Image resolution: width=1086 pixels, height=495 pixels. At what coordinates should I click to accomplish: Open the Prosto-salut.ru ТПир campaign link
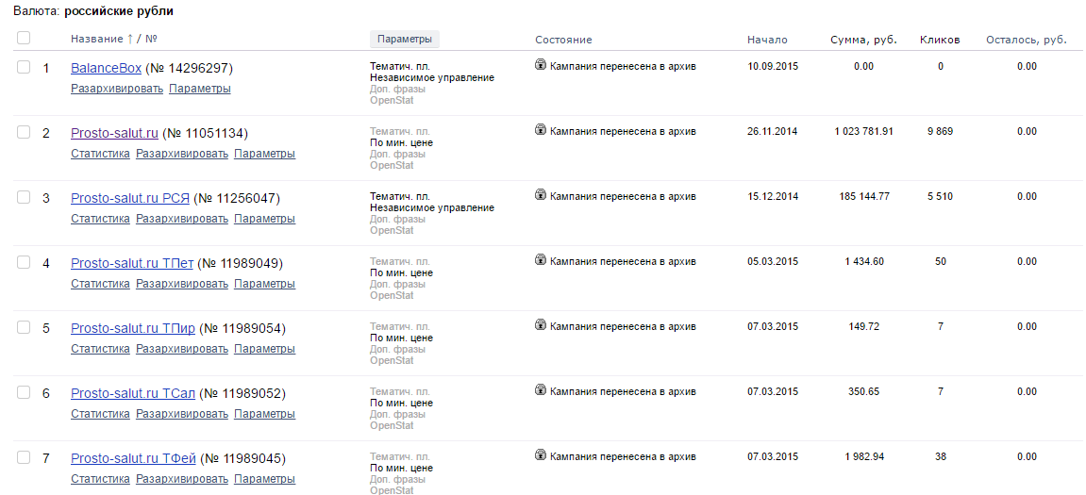(133, 329)
